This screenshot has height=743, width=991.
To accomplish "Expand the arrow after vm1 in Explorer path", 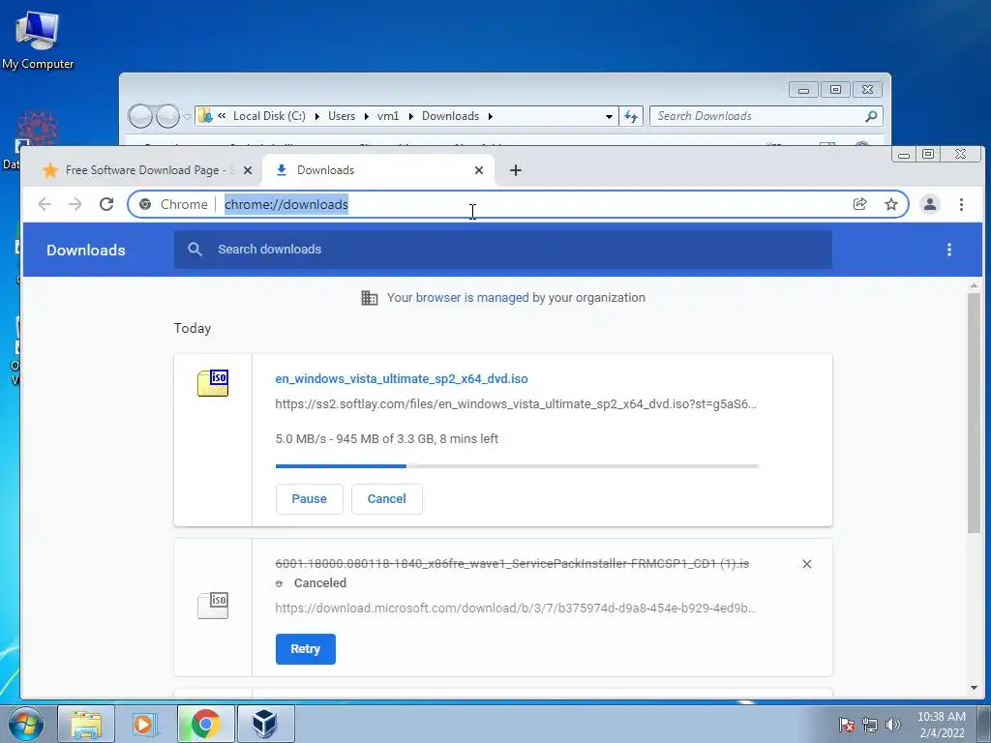I will click(x=410, y=116).
